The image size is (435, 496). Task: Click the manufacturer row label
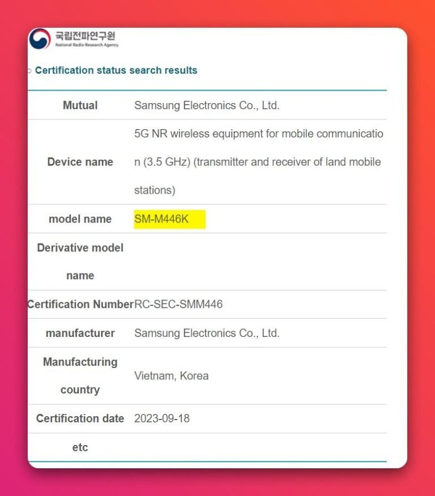coord(80,333)
